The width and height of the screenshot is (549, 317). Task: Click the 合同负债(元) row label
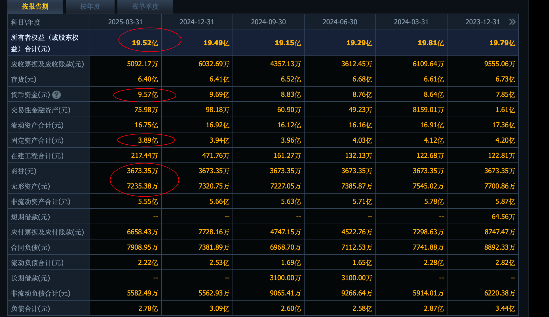point(30,247)
